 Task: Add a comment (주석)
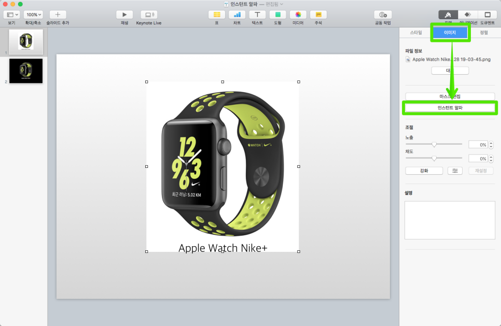point(318,15)
